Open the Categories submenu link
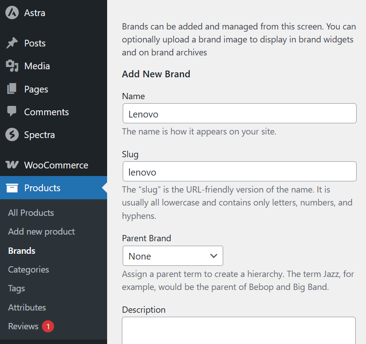Viewport: 366px width, 344px height. tap(29, 270)
